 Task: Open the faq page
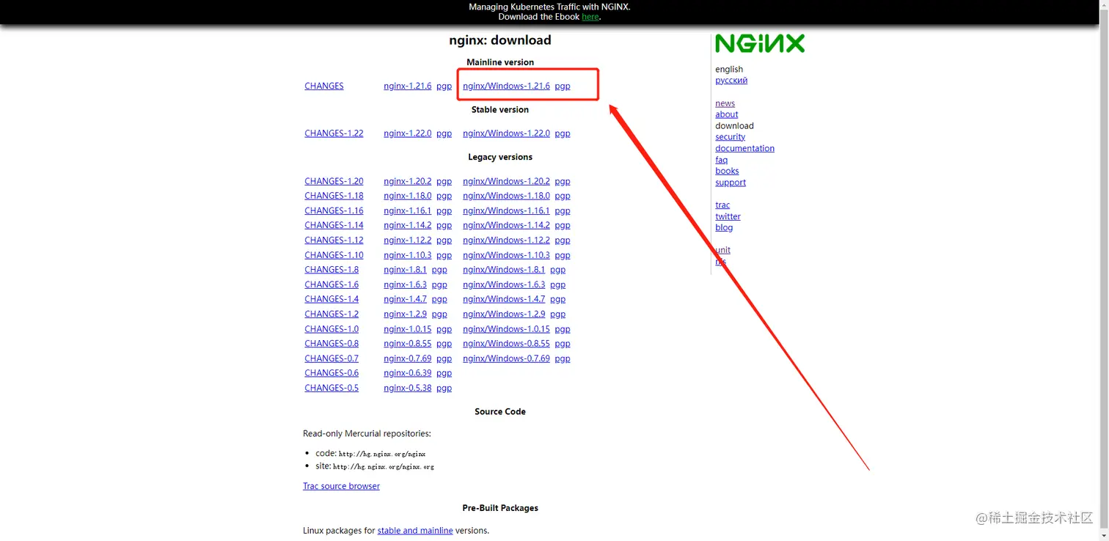click(722, 160)
